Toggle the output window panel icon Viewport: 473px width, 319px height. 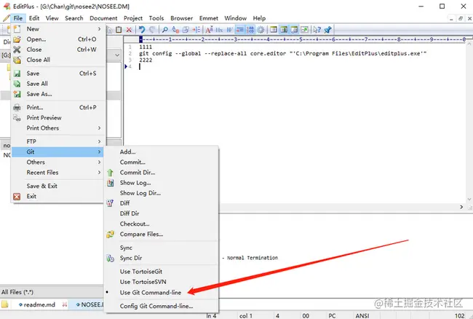coord(294,30)
